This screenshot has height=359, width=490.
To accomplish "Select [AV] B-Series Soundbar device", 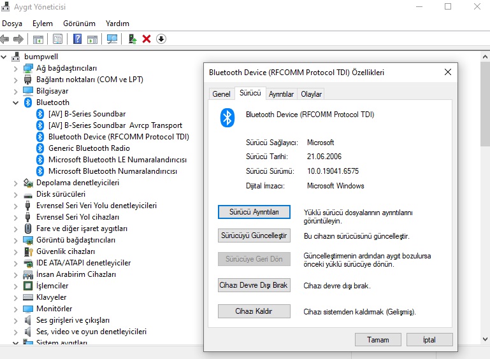I will click(87, 114).
